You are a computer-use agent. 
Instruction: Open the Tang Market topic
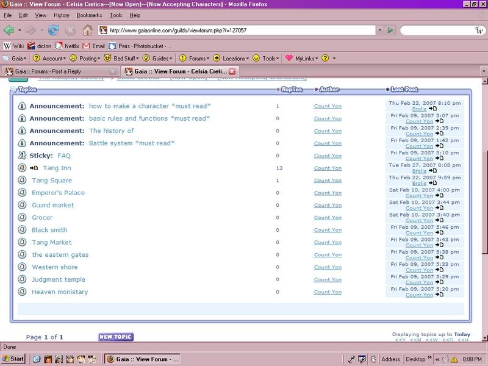[52, 242]
